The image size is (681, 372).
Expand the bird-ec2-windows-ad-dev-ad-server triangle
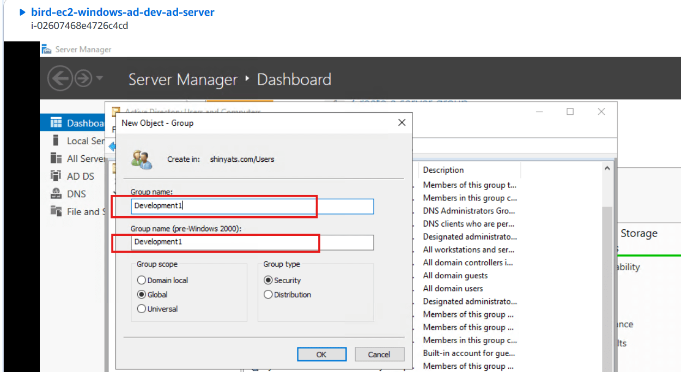[x=22, y=12]
